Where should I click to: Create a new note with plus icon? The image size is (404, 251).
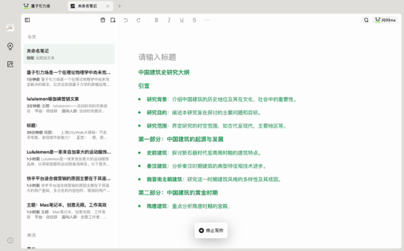[113, 20]
